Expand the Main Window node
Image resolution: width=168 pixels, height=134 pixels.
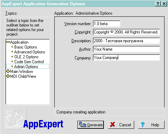pyautogui.click(x=8, y=71)
